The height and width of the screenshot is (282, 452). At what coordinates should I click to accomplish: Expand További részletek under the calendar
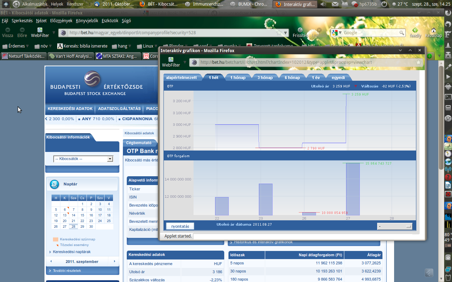tap(67, 270)
